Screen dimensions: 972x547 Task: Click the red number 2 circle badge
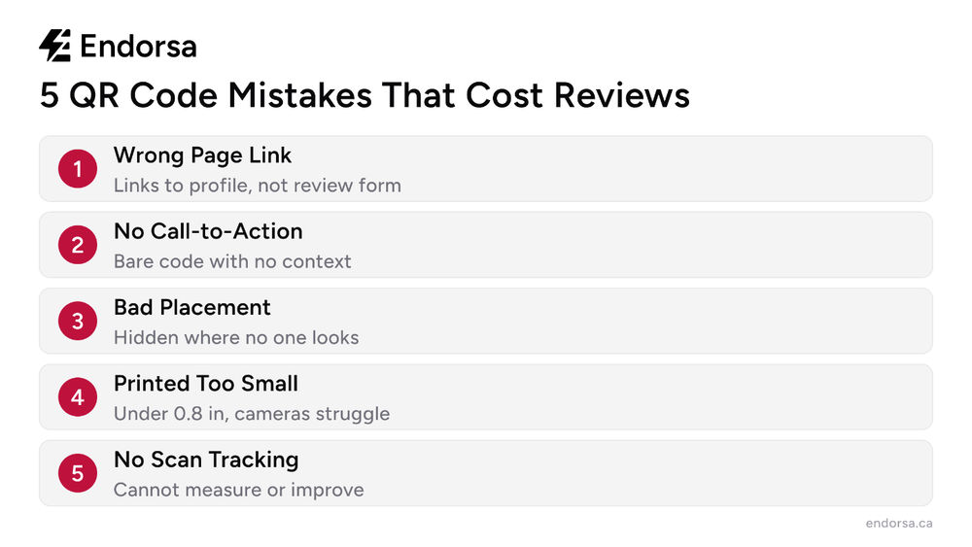pos(78,245)
